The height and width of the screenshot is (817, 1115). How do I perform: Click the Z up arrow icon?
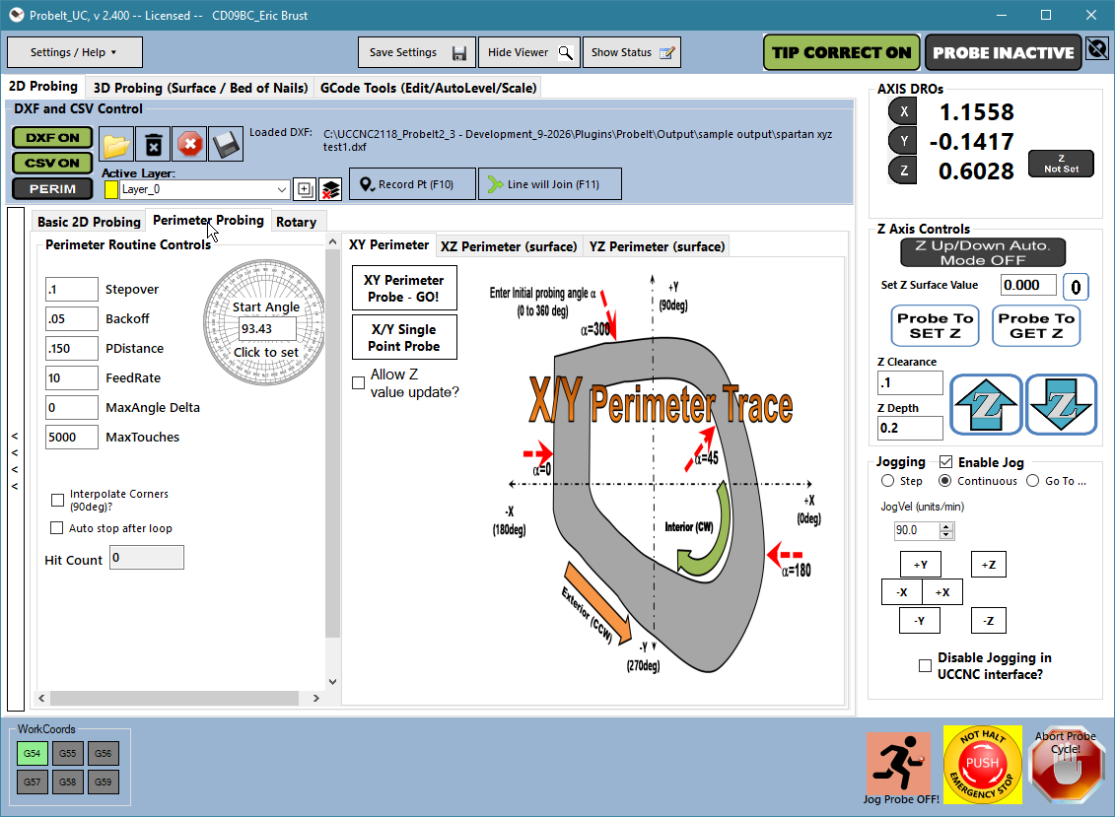click(986, 405)
